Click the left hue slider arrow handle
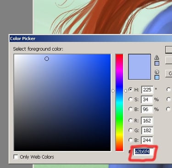 [113, 91]
